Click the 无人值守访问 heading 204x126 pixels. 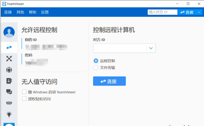[39, 82]
